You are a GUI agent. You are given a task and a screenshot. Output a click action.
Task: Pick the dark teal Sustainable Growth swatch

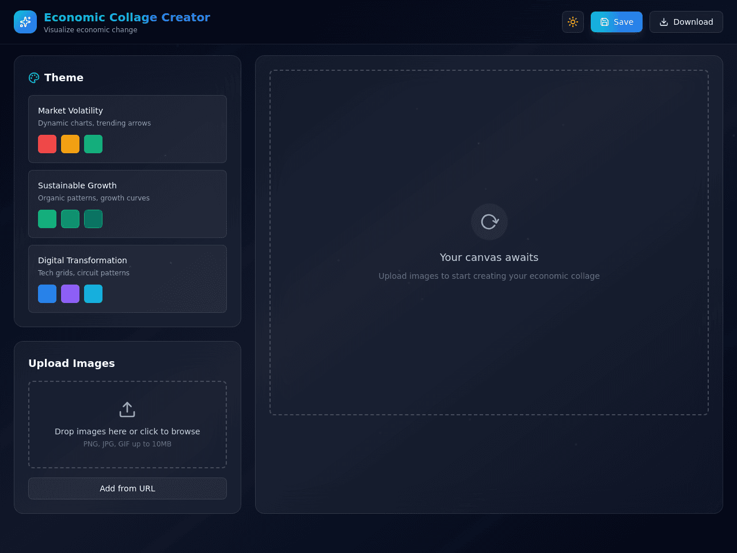[93, 219]
